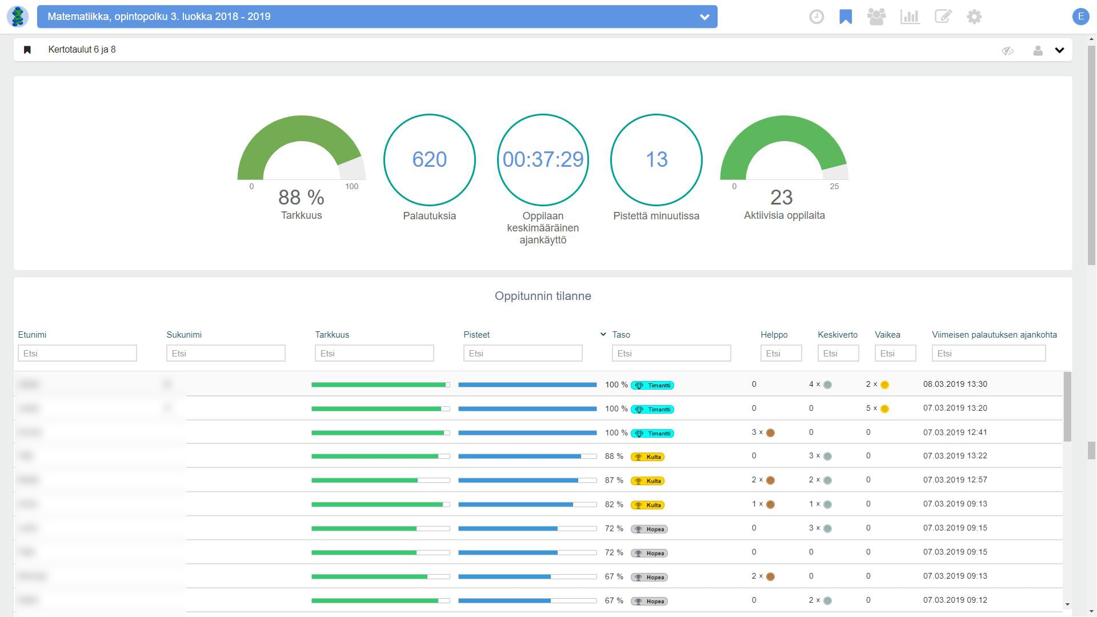Click the app logo icon
Image resolution: width=1097 pixels, height=617 pixels.
pos(18,17)
